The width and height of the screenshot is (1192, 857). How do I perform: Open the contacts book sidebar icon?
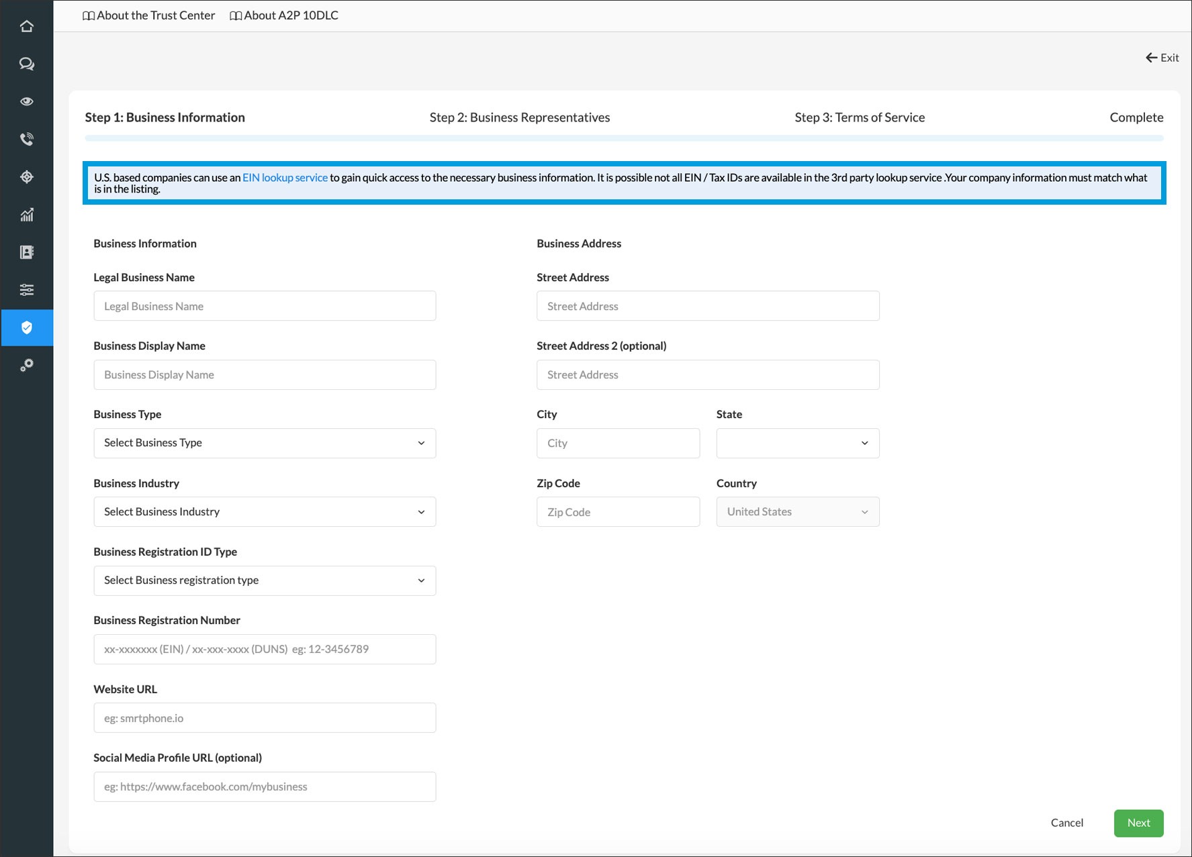pyautogui.click(x=27, y=252)
